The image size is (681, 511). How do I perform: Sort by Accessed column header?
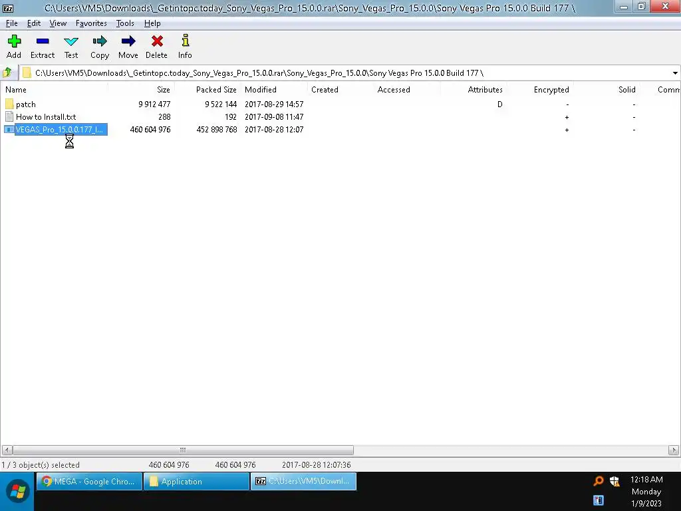coord(407,90)
